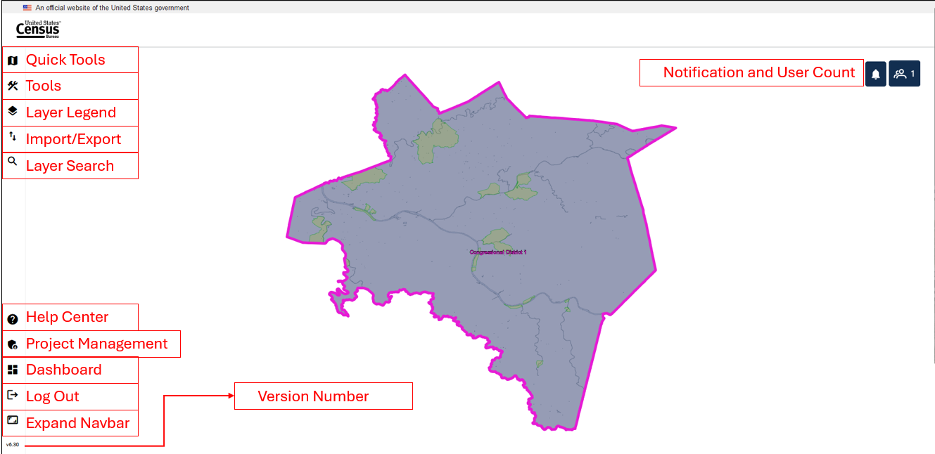Show the Layer Legend panel icon
The width and height of the screenshot is (935, 454).
pos(12,112)
